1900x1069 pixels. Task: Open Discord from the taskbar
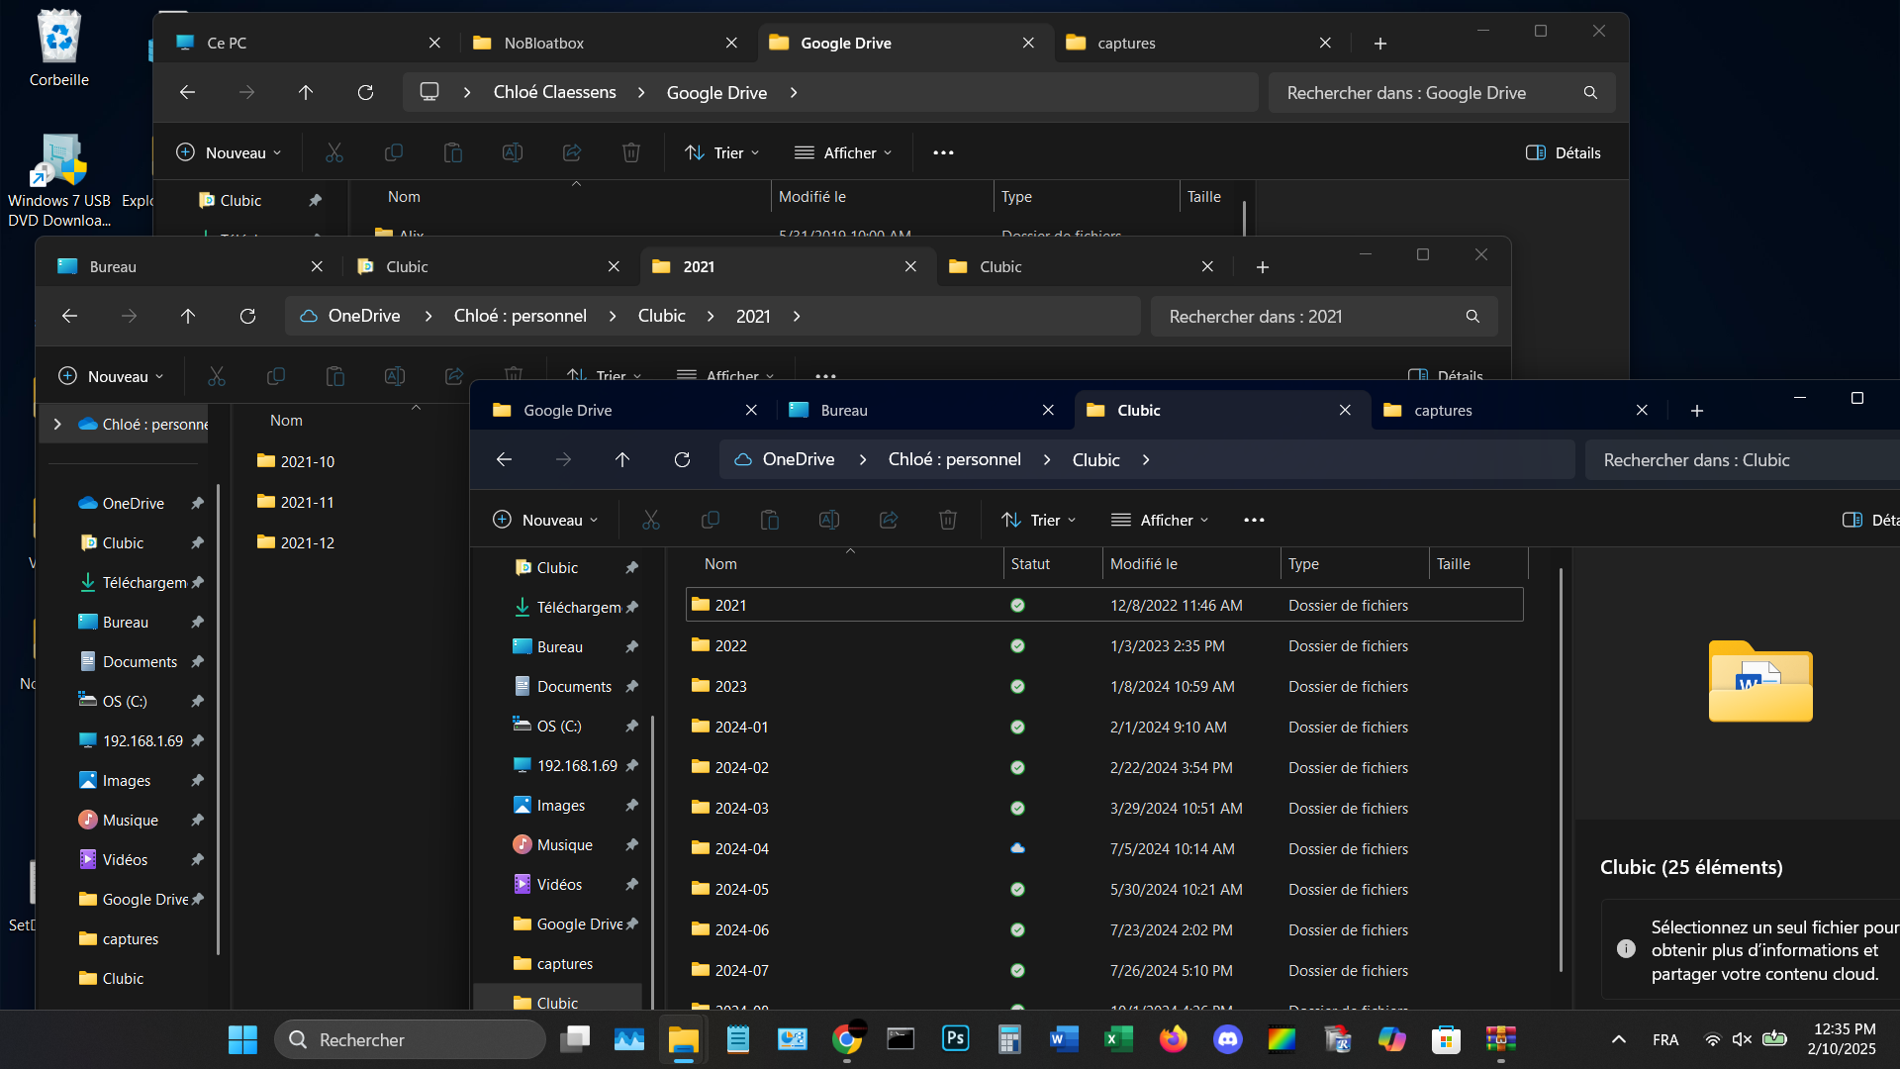coord(1227,1039)
